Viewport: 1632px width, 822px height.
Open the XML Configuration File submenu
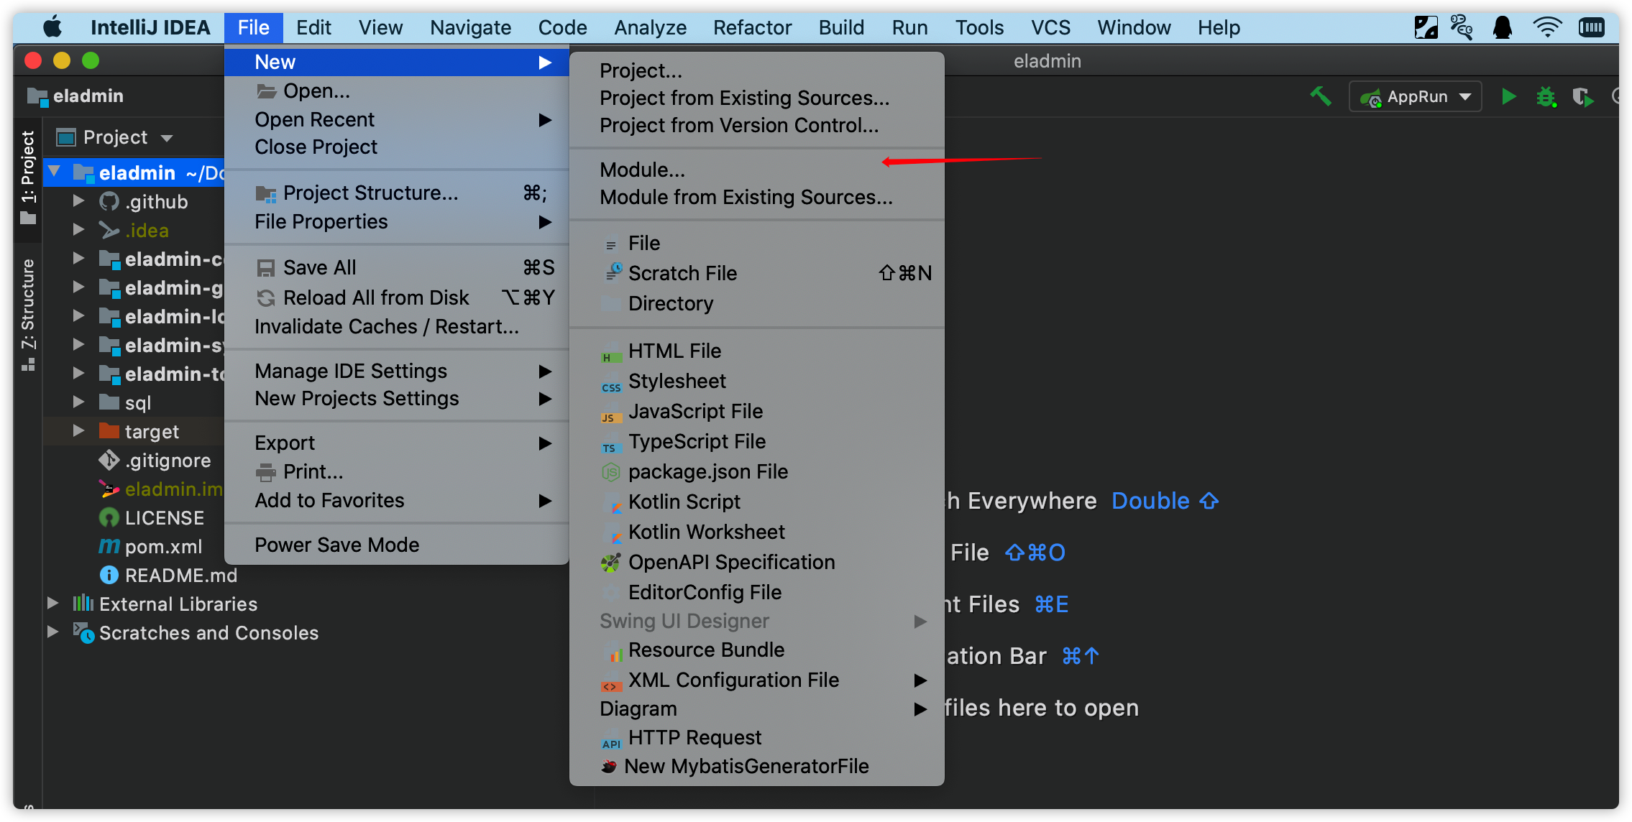[x=757, y=680]
